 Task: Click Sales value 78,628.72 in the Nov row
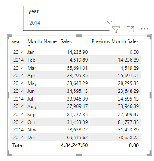(x=77, y=130)
